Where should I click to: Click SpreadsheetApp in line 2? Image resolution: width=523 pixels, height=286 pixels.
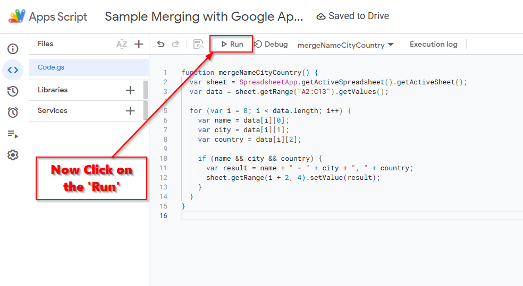point(268,82)
